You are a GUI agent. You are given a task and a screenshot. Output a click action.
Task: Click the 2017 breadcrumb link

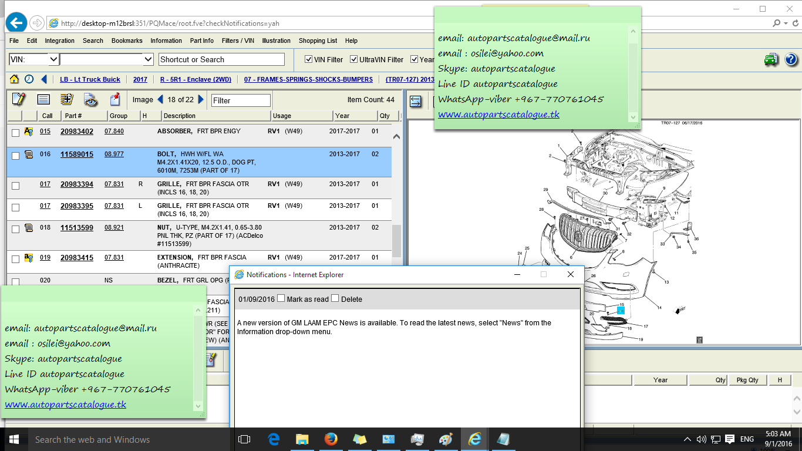140,79
